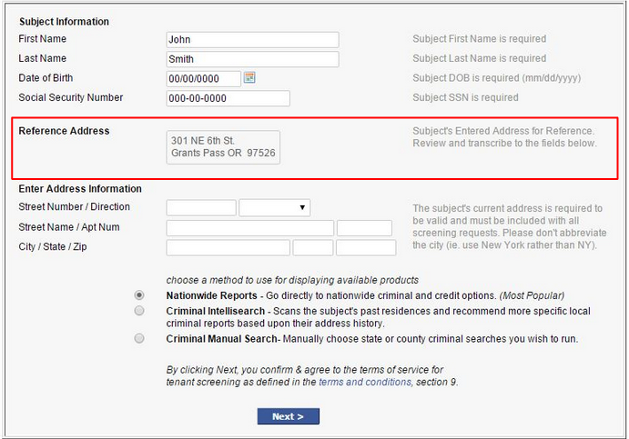Focus the Street Name input field
This screenshot has height=439, width=629.
pyautogui.click(x=250, y=228)
